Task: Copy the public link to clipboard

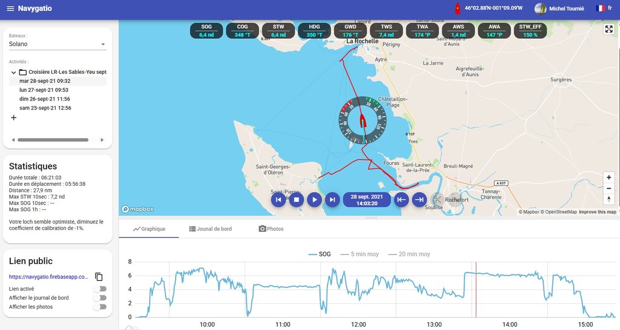Action: 99,277
